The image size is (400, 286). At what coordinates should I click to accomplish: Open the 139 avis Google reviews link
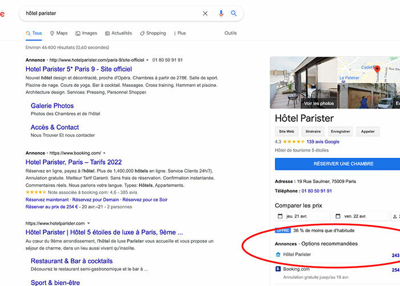pos(323,142)
